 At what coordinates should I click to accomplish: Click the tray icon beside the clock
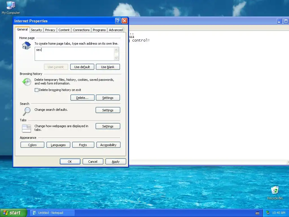(x=268, y=213)
